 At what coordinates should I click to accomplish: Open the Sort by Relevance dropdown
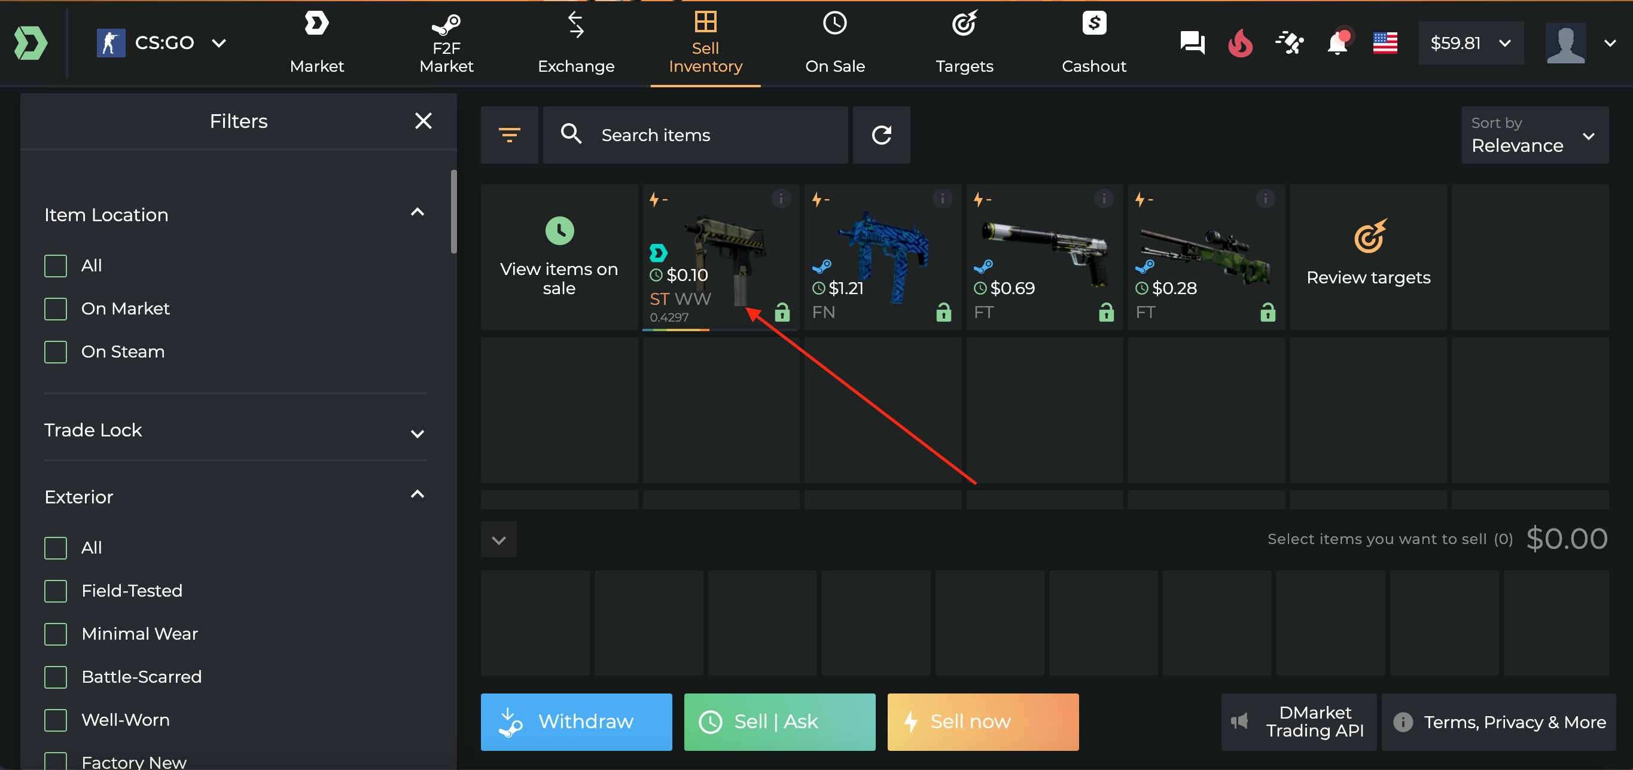click(1535, 135)
